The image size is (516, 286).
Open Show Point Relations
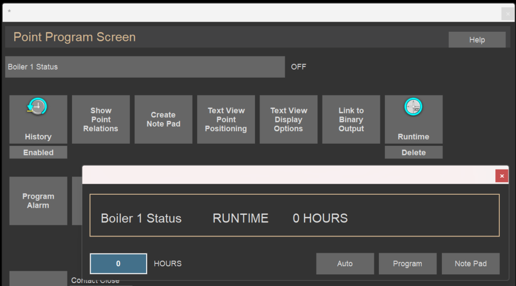(101, 119)
